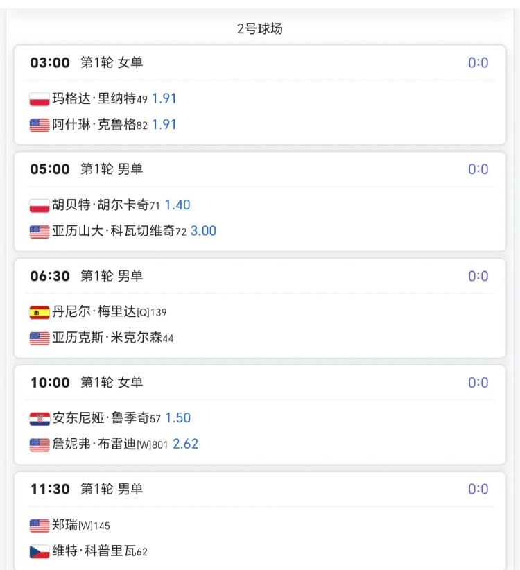Select odds 1.91 for 玛格达·里纳特
This screenshot has height=570, width=520.
[x=164, y=98]
